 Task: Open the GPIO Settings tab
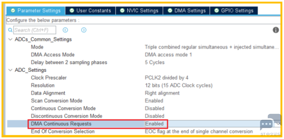click(x=234, y=10)
